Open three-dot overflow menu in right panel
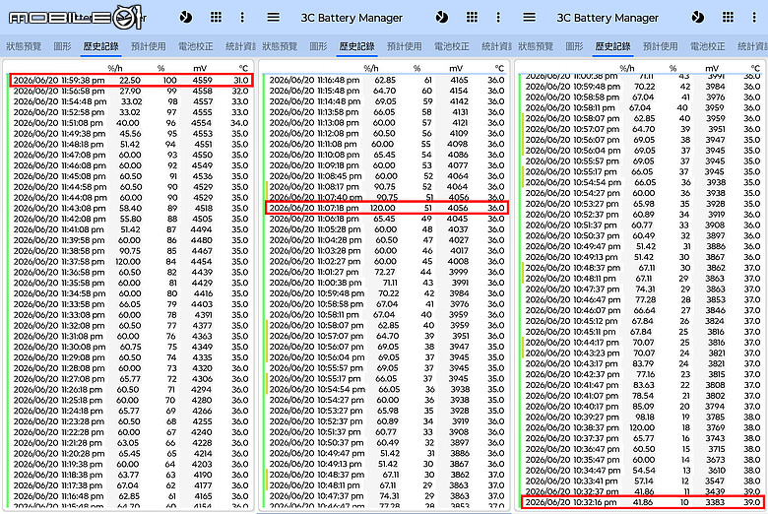This screenshot has height=514, width=768. tap(754, 18)
